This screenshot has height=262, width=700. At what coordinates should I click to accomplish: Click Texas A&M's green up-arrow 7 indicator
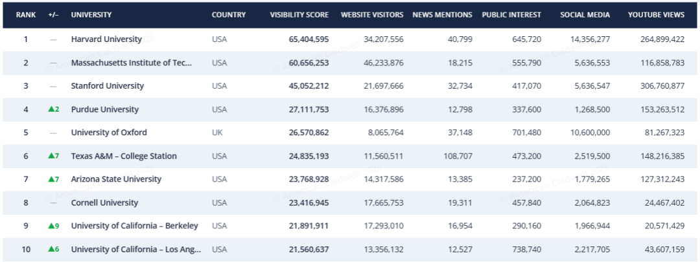tap(54, 156)
